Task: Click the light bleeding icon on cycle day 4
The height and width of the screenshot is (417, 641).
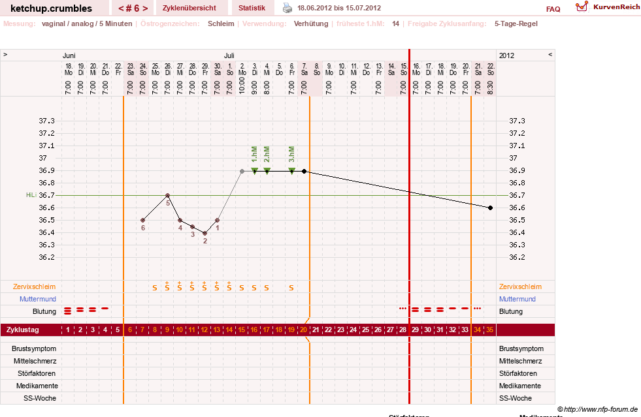Action: coord(105,309)
